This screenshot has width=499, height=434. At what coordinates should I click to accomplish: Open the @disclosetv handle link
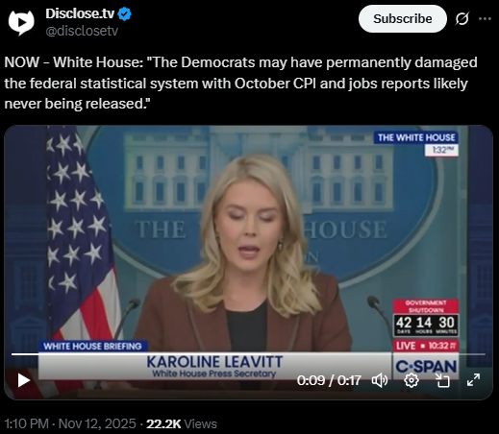click(82, 31)
